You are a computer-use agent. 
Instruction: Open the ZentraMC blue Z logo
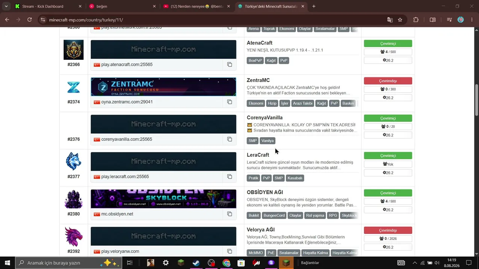tap(73, 87)
